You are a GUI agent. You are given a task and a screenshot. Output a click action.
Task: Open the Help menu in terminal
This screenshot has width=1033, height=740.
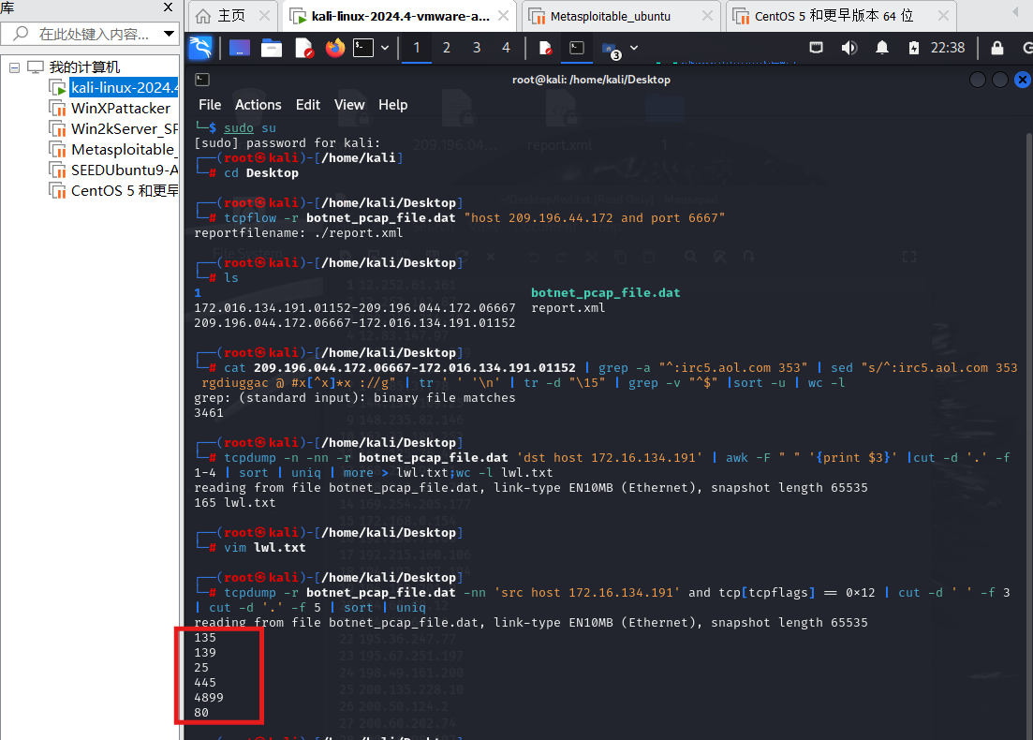(x=392, y=105)
